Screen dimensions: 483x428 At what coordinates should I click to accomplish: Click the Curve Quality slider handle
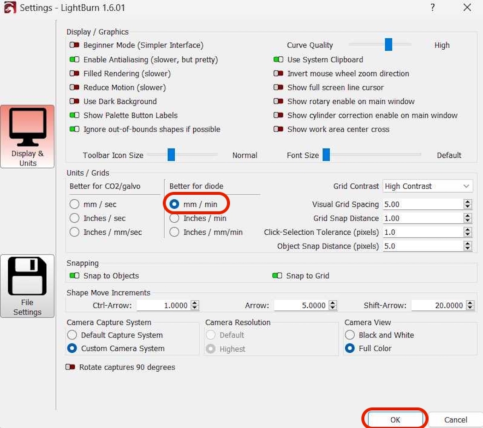388,45
